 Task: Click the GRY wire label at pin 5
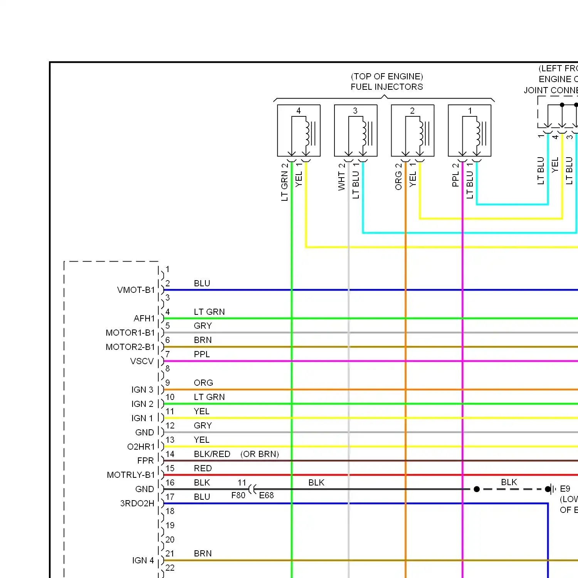pos(203,326)
